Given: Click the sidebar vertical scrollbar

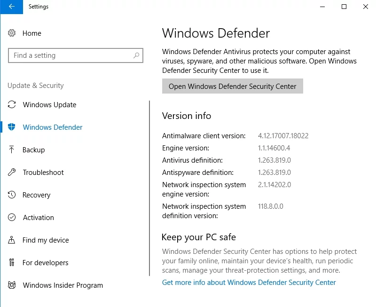Looking at the screenshot, I should pos(149,188).
